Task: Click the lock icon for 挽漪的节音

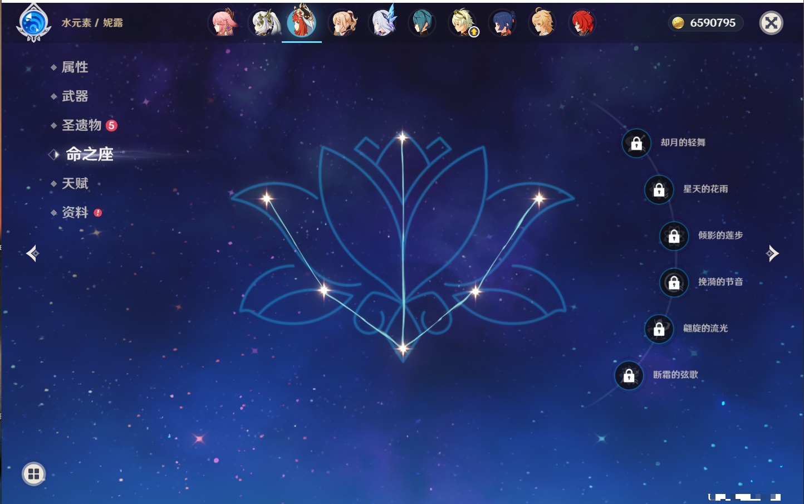Action: (674, 282)
